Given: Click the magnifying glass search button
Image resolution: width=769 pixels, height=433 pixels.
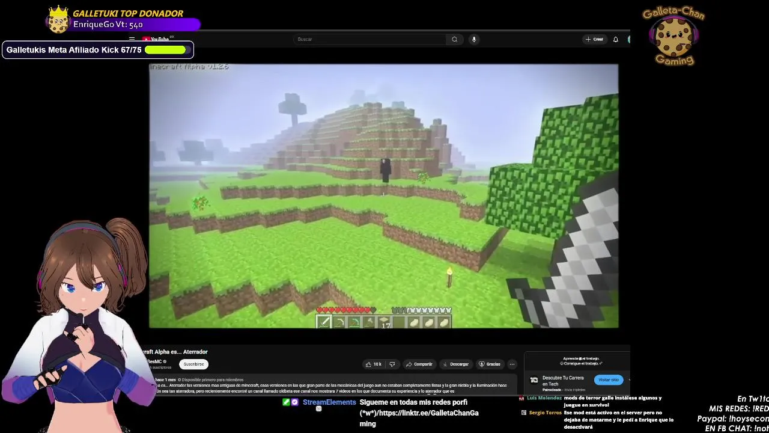Looking at the screenshot, I should 454,39.
